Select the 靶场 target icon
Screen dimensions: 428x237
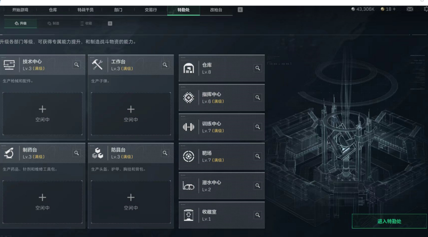tap(188, 157)
